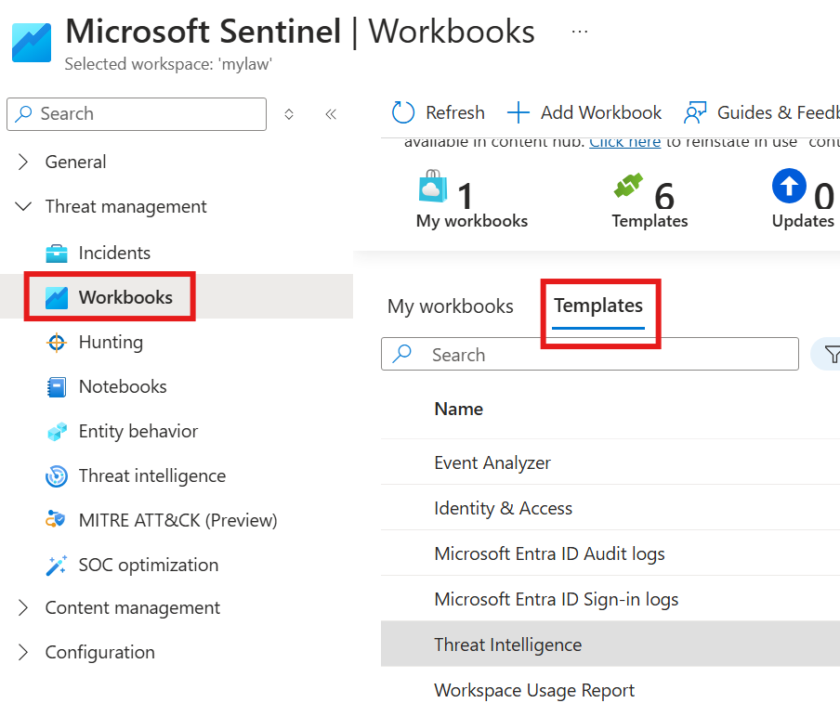
Task: Click the My workbooks count tile label
Action: 471,221
